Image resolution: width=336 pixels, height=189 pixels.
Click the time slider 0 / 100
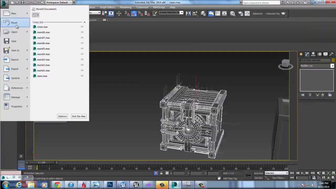(41, 162)
